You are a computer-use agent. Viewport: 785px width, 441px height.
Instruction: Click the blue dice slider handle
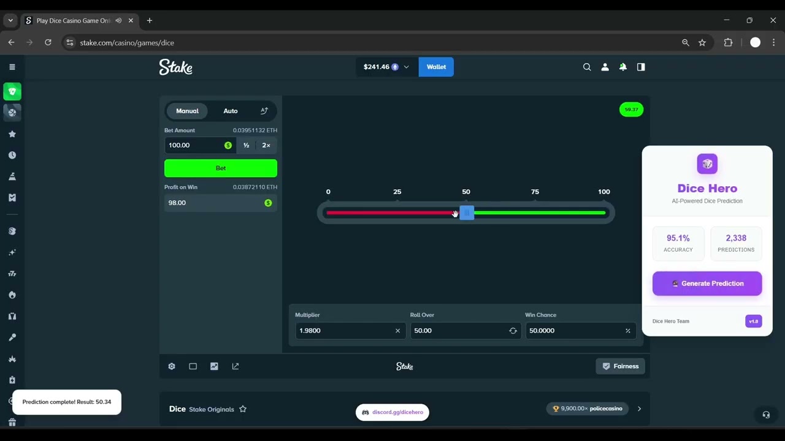tap(467, 213)
